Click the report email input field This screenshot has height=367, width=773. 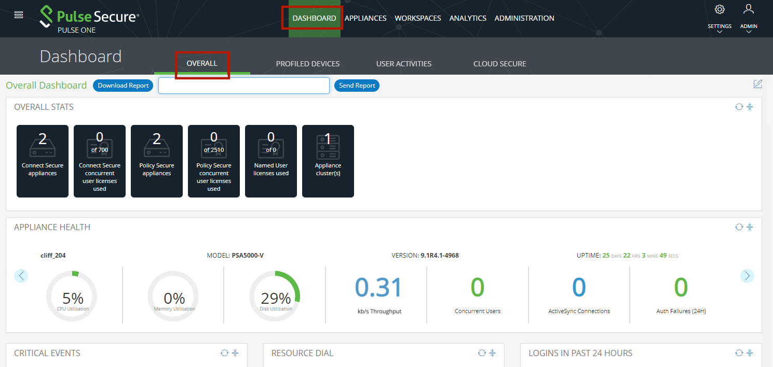(243, 86)
